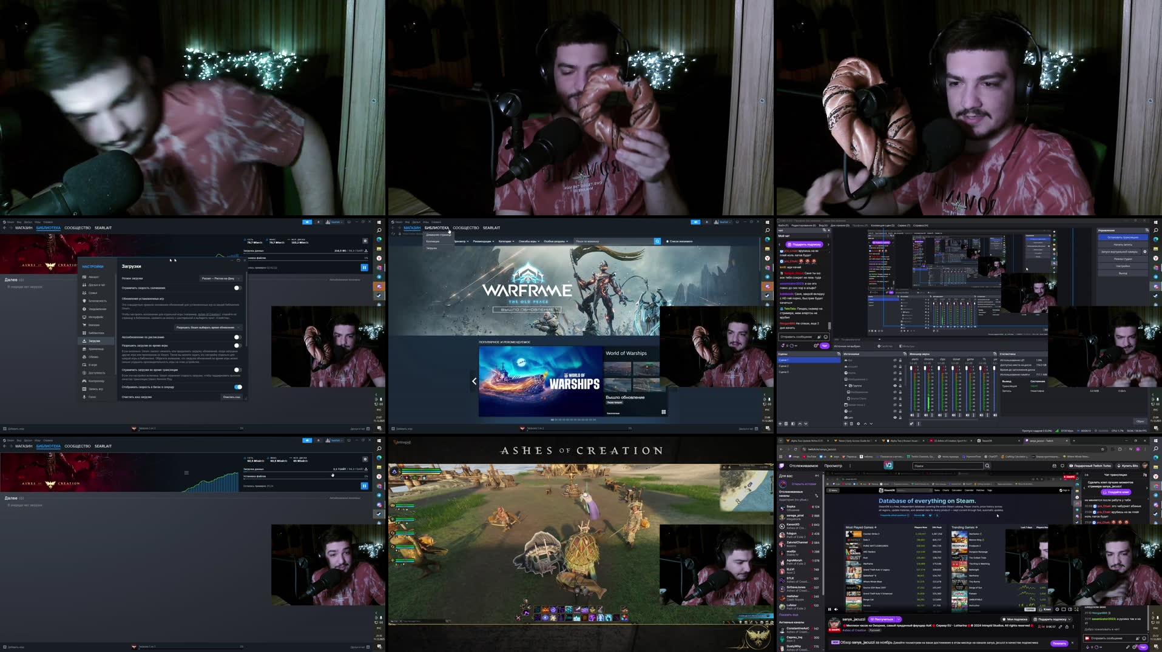1162x652 pixels.
Task: Open virtual camera settings gear in OBS
Action: pos(1145,252)
